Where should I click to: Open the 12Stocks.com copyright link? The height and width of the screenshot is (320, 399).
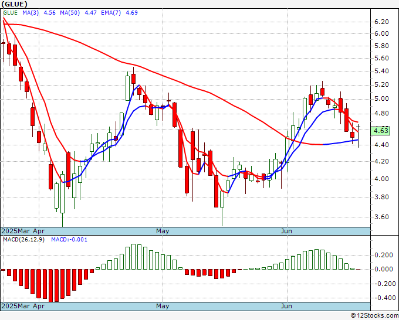(x=374, y=316)
